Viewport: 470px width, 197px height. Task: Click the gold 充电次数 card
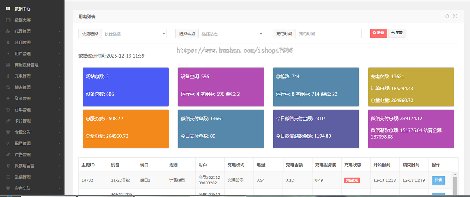click(x=411, y=87)
